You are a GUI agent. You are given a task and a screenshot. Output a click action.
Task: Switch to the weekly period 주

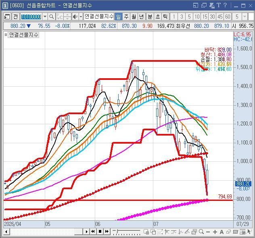point(126,17)
